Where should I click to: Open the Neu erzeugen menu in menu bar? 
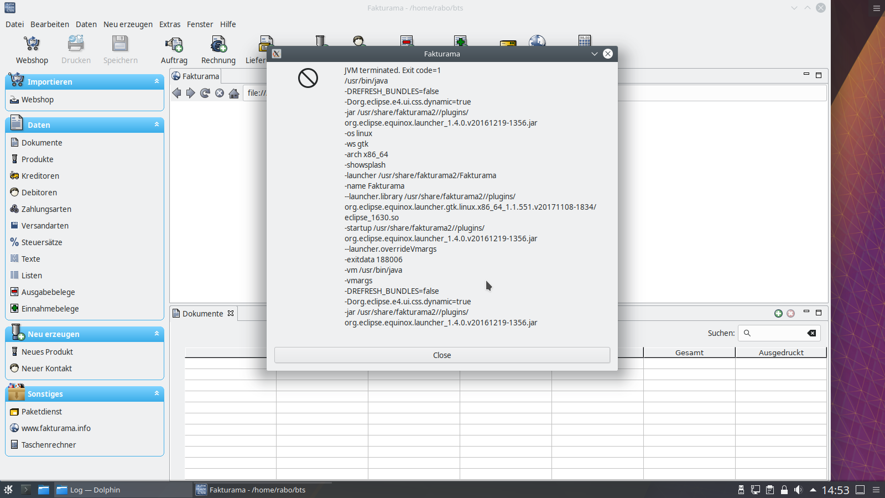click(128, 24)
